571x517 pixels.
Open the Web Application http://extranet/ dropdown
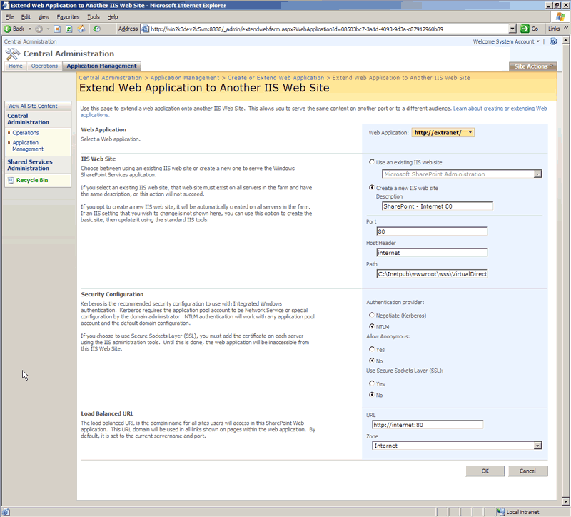point(443,133)
